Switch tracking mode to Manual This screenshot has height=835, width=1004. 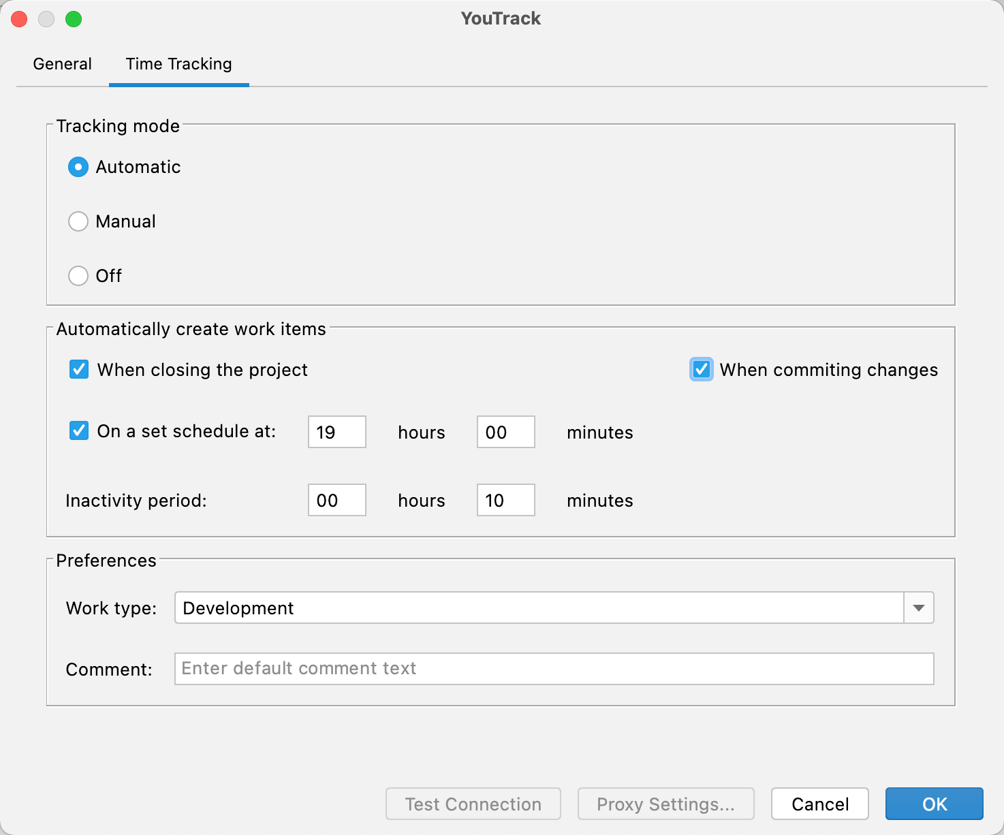pyautogui.click(x=78, y=221)
